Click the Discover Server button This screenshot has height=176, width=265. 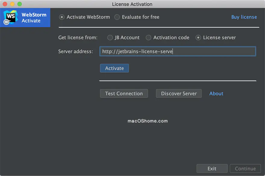tap(179, 93)
